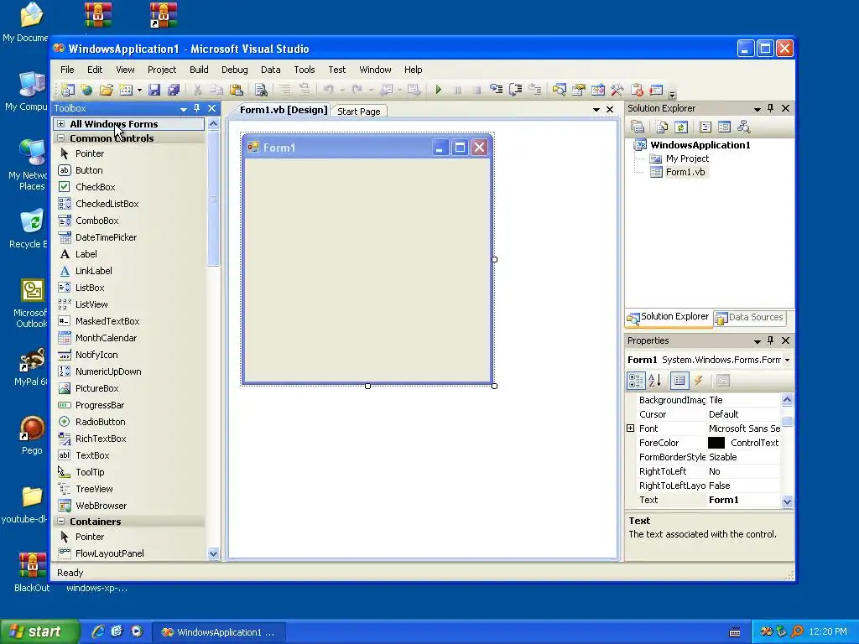Click the WindowsApplication1 taskbar button
Image resolution: width=859 pixels, height=644 pixels.
219,632
